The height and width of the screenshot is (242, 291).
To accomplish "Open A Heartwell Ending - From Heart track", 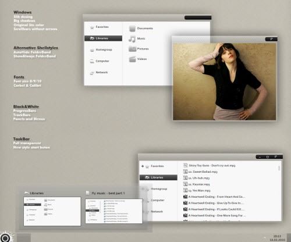I will click(214, 197).
